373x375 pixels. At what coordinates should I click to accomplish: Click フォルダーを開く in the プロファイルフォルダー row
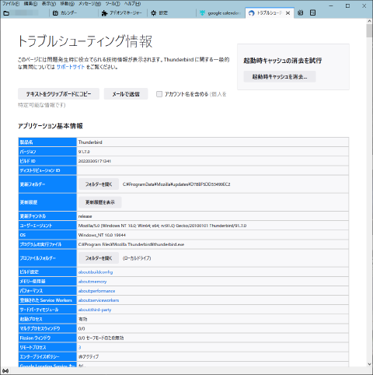[x=99, y=258]
